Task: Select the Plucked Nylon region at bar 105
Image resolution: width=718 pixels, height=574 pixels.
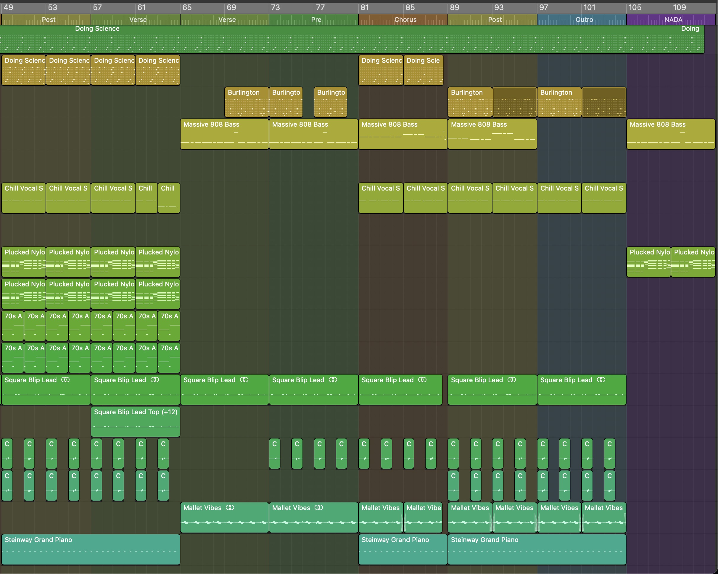Action: (649, 262)
